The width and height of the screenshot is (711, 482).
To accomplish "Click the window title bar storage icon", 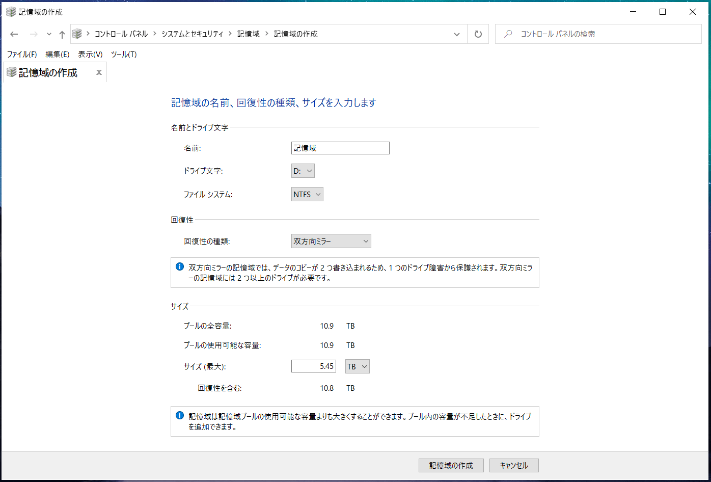I will tap(11, 12).
